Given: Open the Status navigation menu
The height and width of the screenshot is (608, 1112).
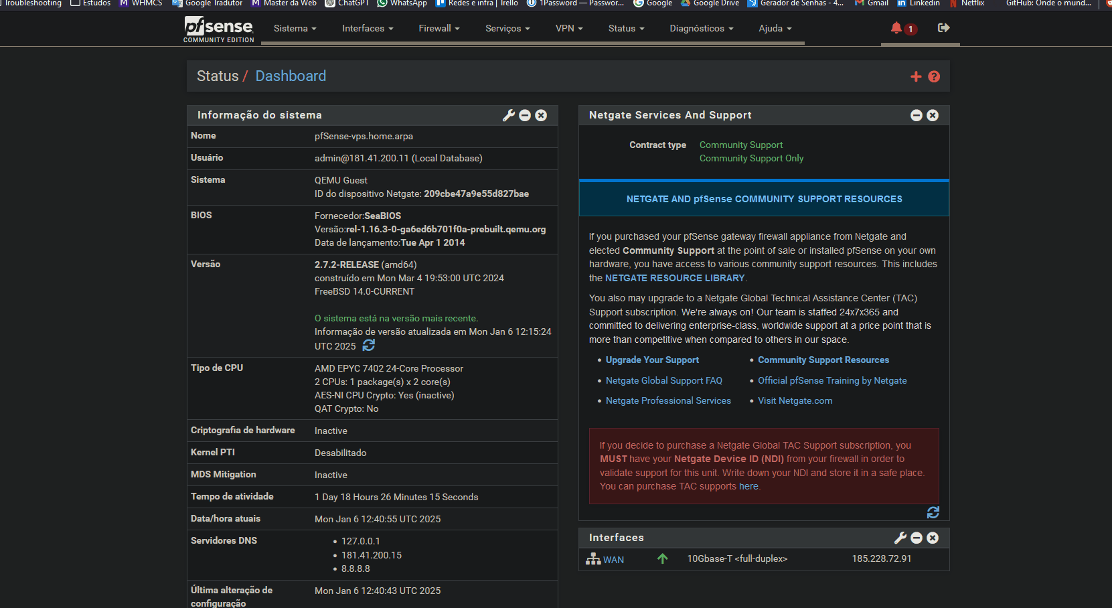Looking at the screenshot, I should tap(626, 28).
